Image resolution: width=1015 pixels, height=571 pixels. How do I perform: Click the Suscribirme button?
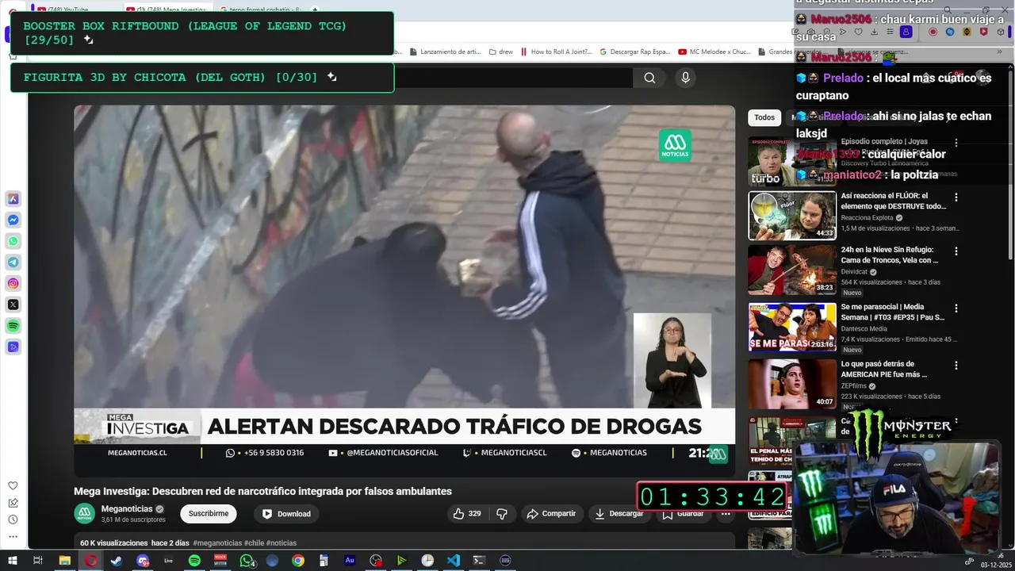[x=209, y=514]
